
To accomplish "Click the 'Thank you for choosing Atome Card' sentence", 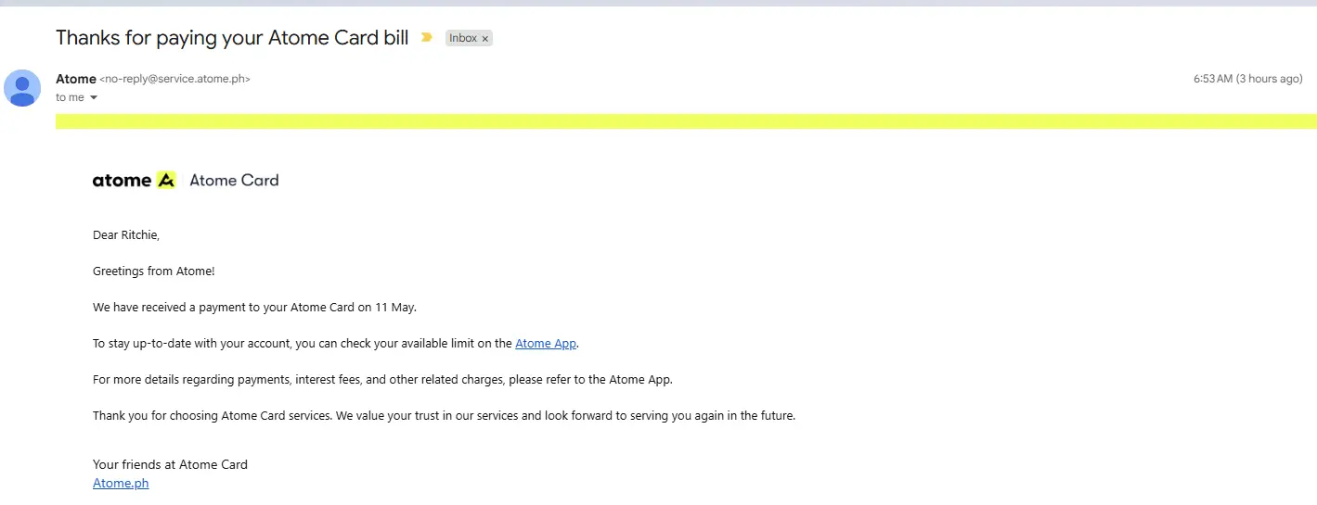I will pos(444,415).
